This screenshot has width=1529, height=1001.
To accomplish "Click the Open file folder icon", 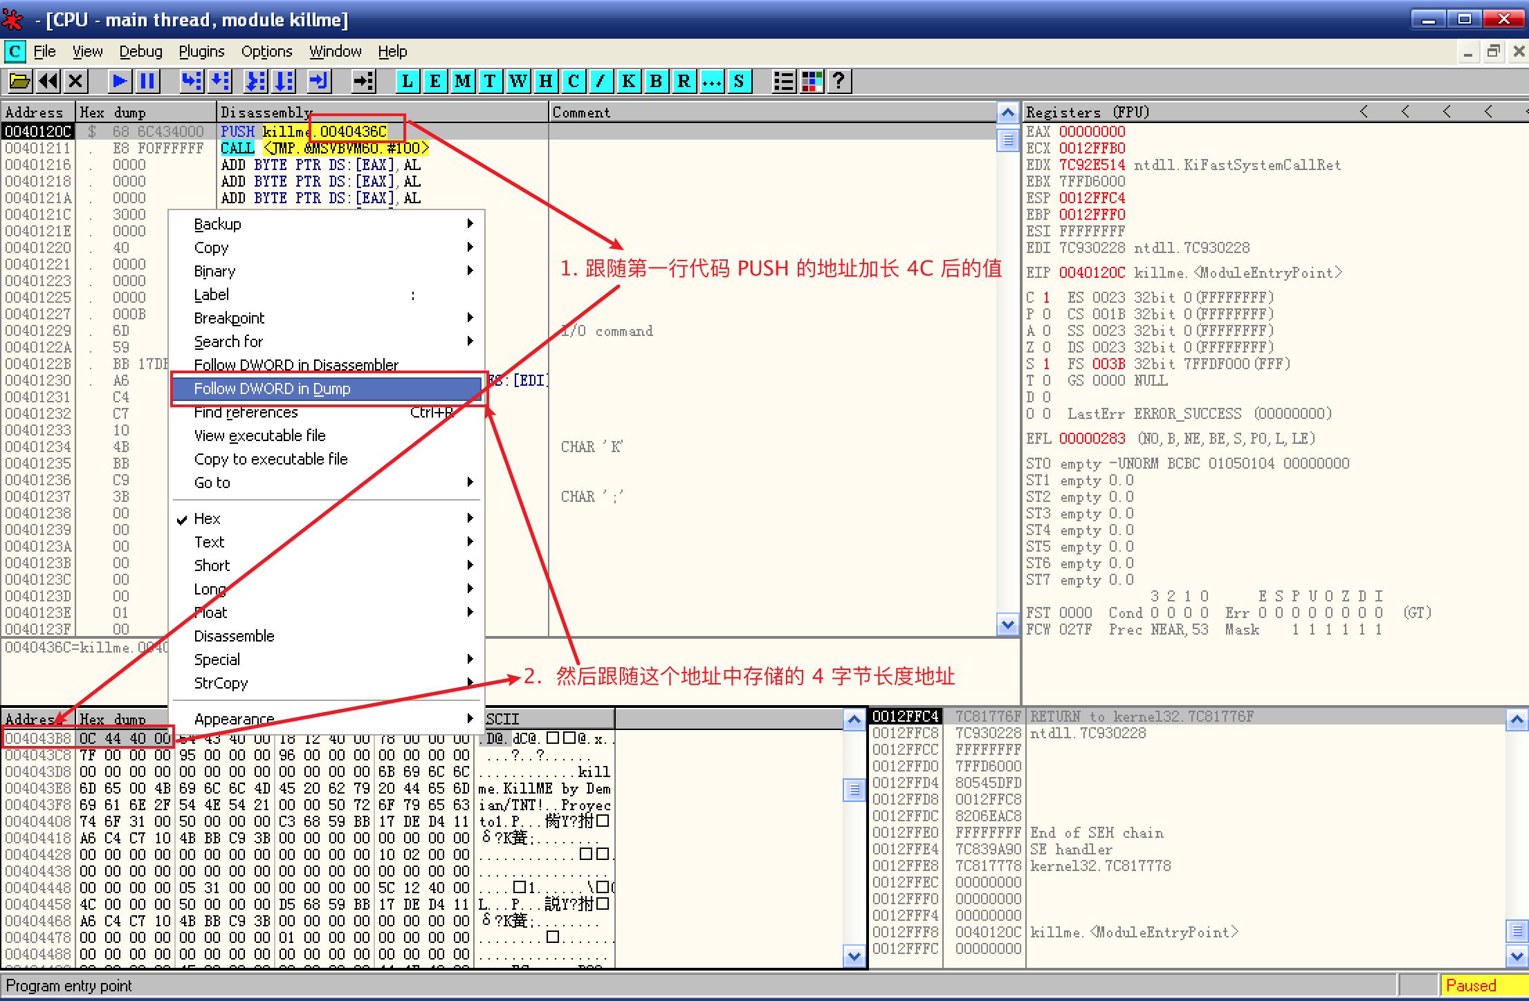I will tap(19, 82).
